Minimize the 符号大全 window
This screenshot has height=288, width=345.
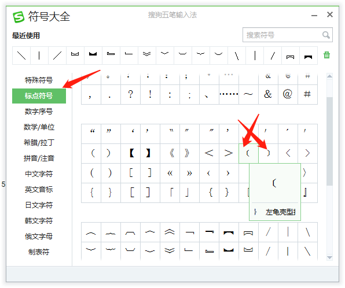[314, 16]
